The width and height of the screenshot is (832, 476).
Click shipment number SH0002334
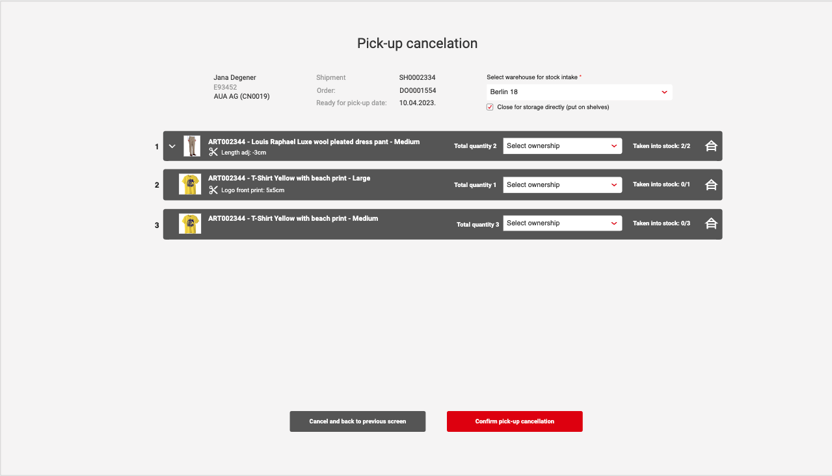[x=417, y=78]
